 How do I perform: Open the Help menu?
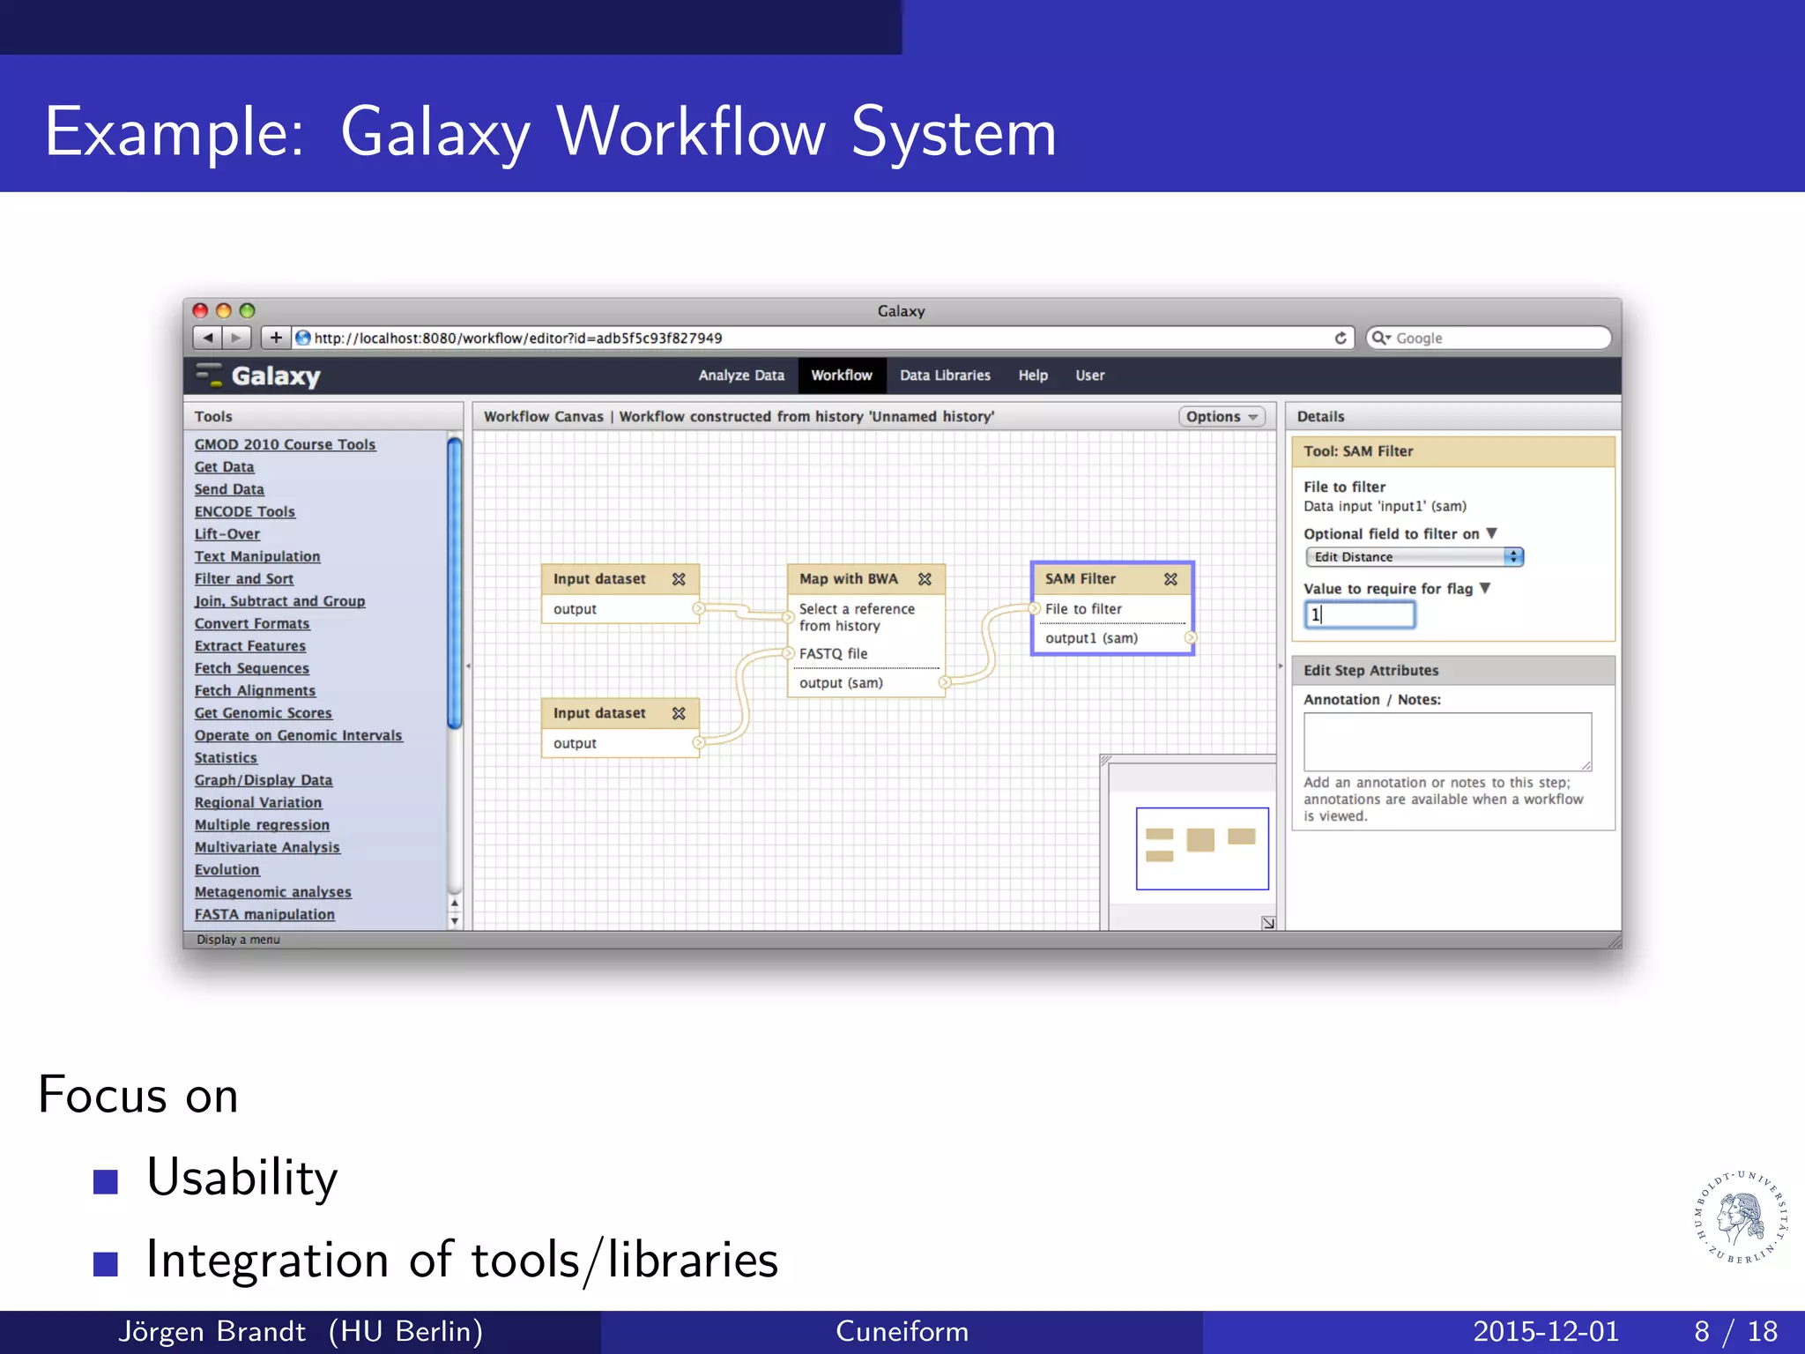coord(1033,376)
